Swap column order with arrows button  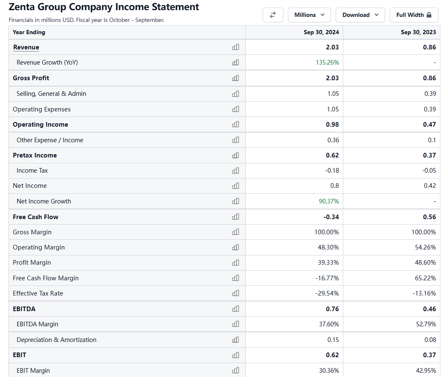pos(273,15)
